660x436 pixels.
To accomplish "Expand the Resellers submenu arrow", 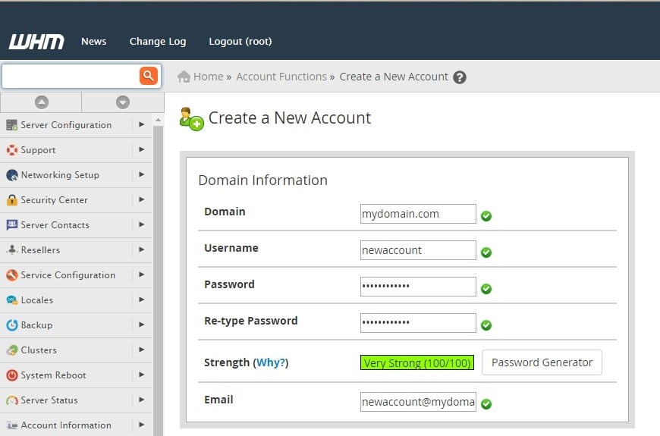I will [x=141, y=250].
